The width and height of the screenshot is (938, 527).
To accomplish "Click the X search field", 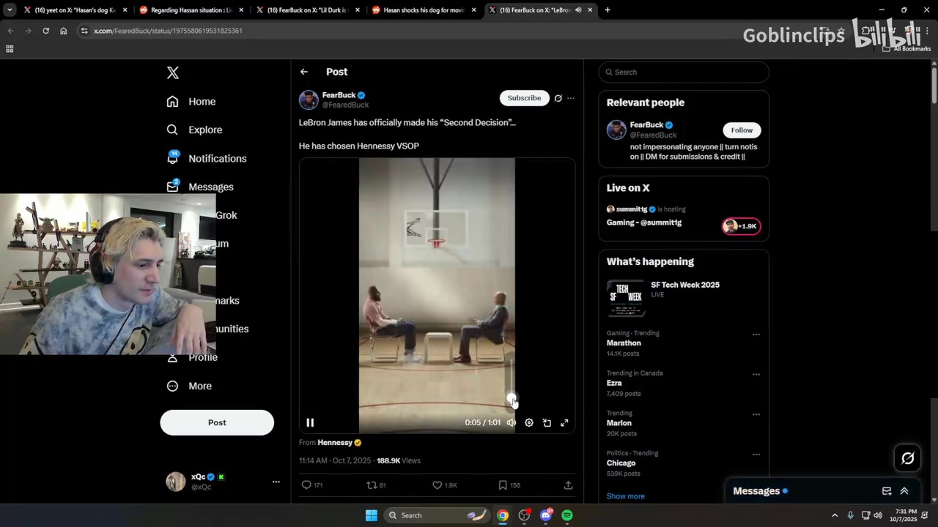I will (685, 72).
